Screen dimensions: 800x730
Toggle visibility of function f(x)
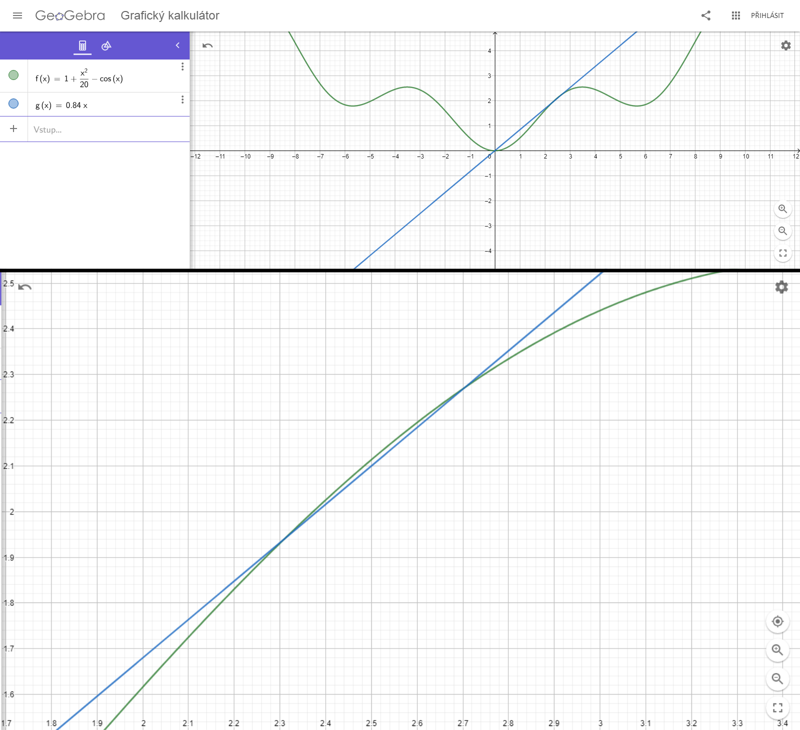[x=14, y=75]
